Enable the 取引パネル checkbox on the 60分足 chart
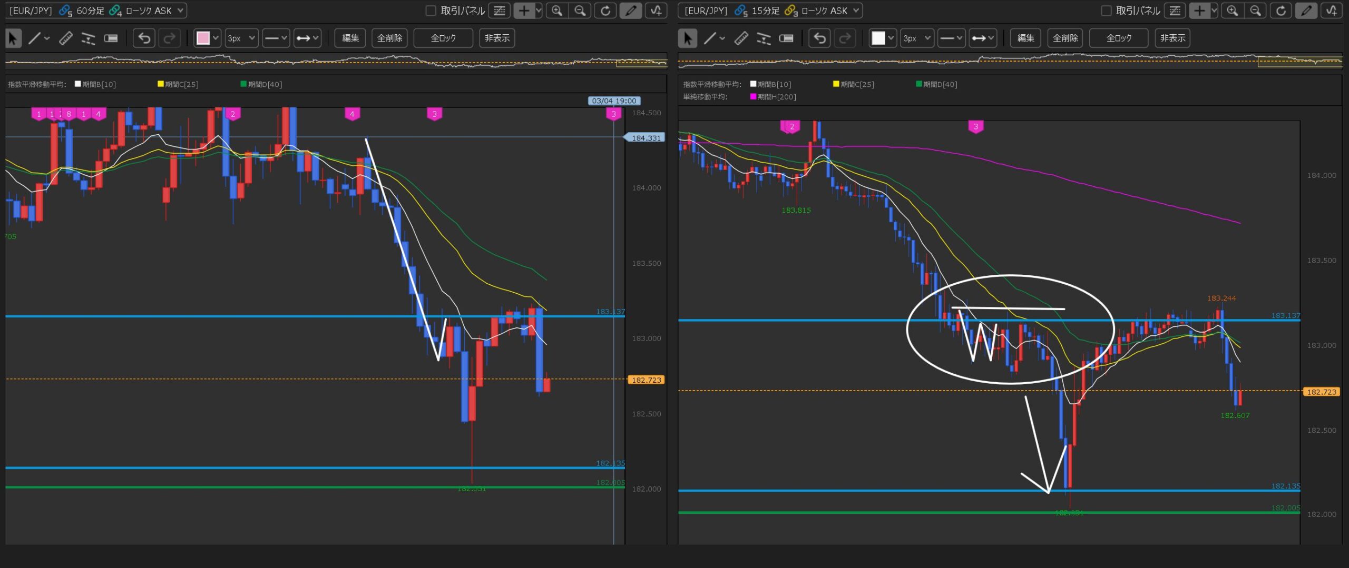 431,11
